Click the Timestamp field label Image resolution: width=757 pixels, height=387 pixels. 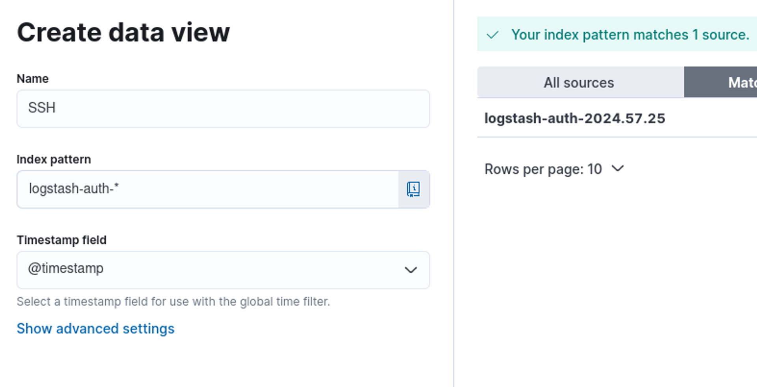[62, 240]
